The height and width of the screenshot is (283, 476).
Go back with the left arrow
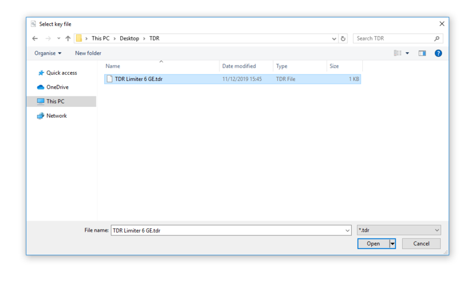pyautogui.click(x=35, y=39)
